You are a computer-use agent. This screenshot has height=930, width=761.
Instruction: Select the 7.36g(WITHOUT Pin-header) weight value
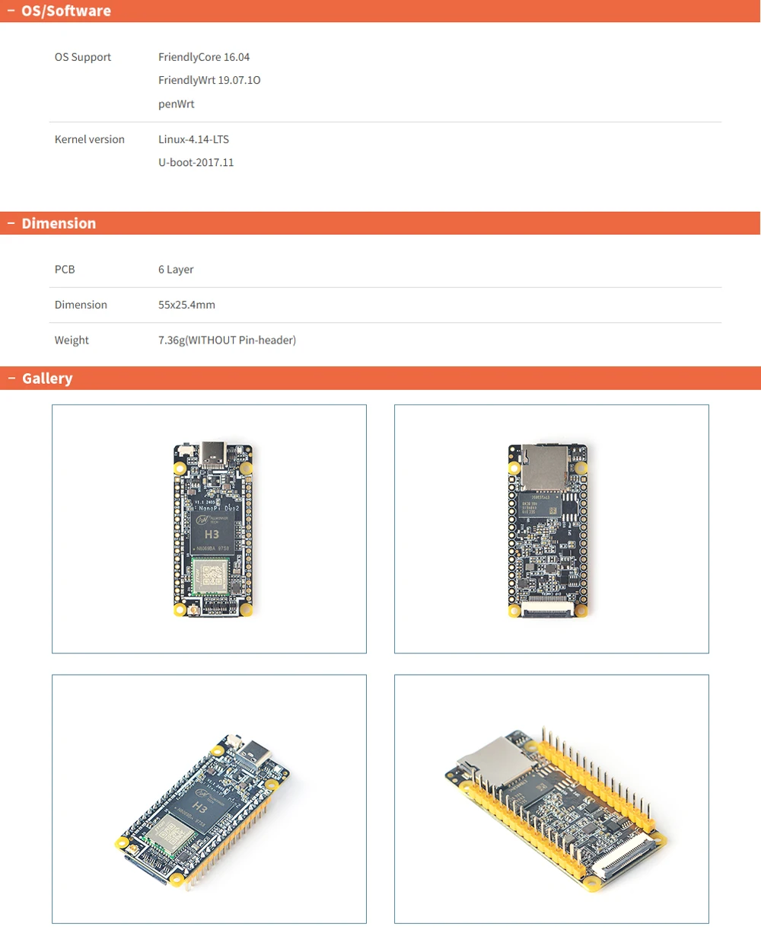pos(227,340)
